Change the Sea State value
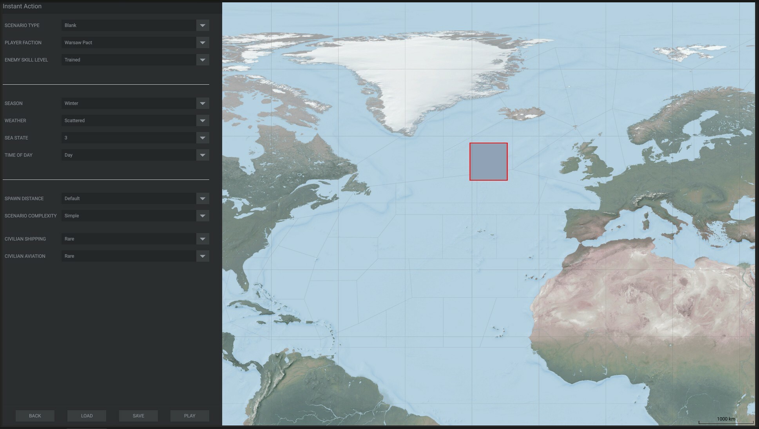759x429 pixels. point(135,138)
